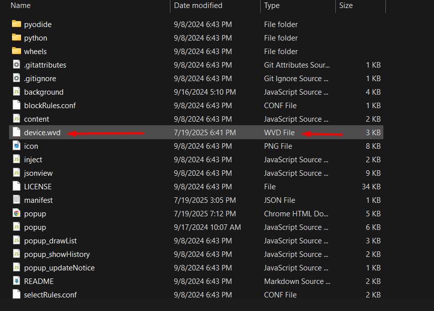Screen dimensions: 434x311
Task: Click the inject JS file icon
Action: point(17,159)
